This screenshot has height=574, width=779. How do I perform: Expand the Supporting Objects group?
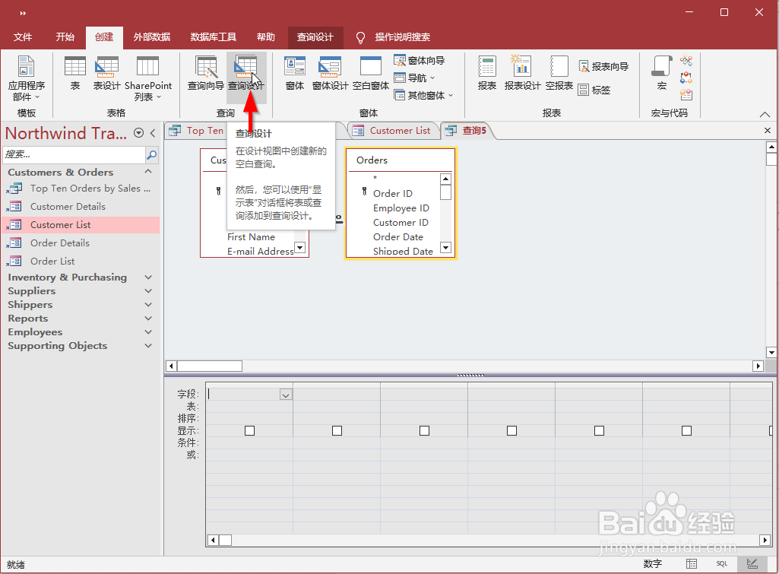[148, 345]
